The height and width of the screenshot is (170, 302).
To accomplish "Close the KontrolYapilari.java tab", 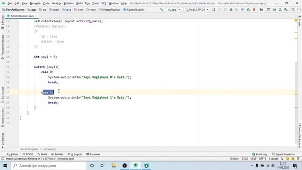I will point(36,16).
